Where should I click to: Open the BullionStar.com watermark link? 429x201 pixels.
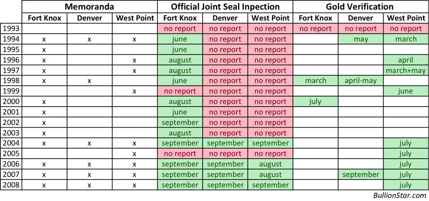[x=400, y=196]
